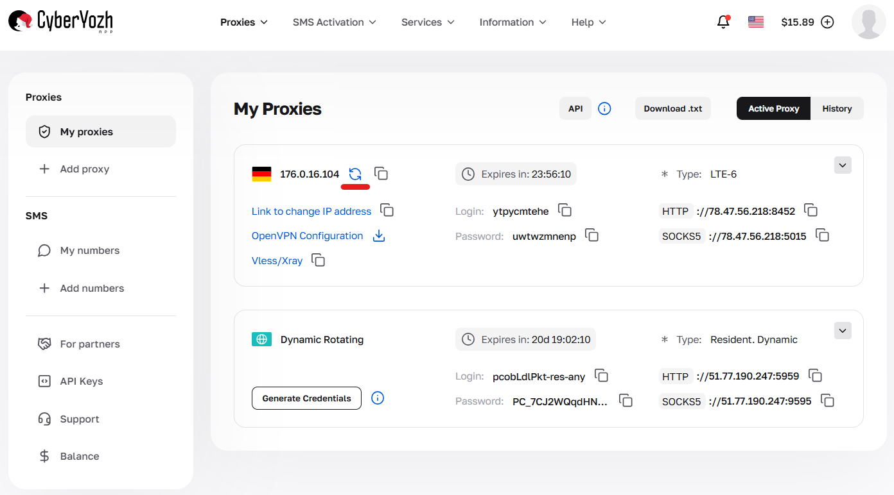Click the Generate Credentials button
The width and height of the screenshot is (894, 495).
(306, 398)
